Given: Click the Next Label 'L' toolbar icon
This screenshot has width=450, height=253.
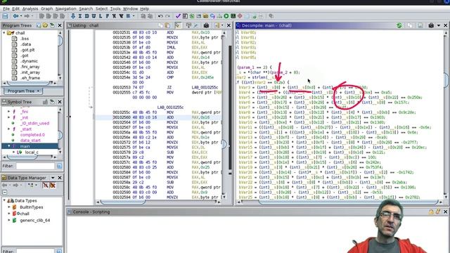Looking at the screenshot, I should pos(101,16).
